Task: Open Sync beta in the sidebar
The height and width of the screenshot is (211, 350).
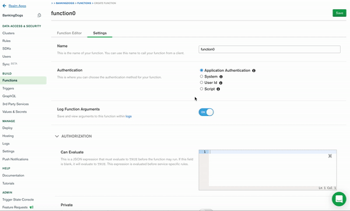Action: pos(10,64)
